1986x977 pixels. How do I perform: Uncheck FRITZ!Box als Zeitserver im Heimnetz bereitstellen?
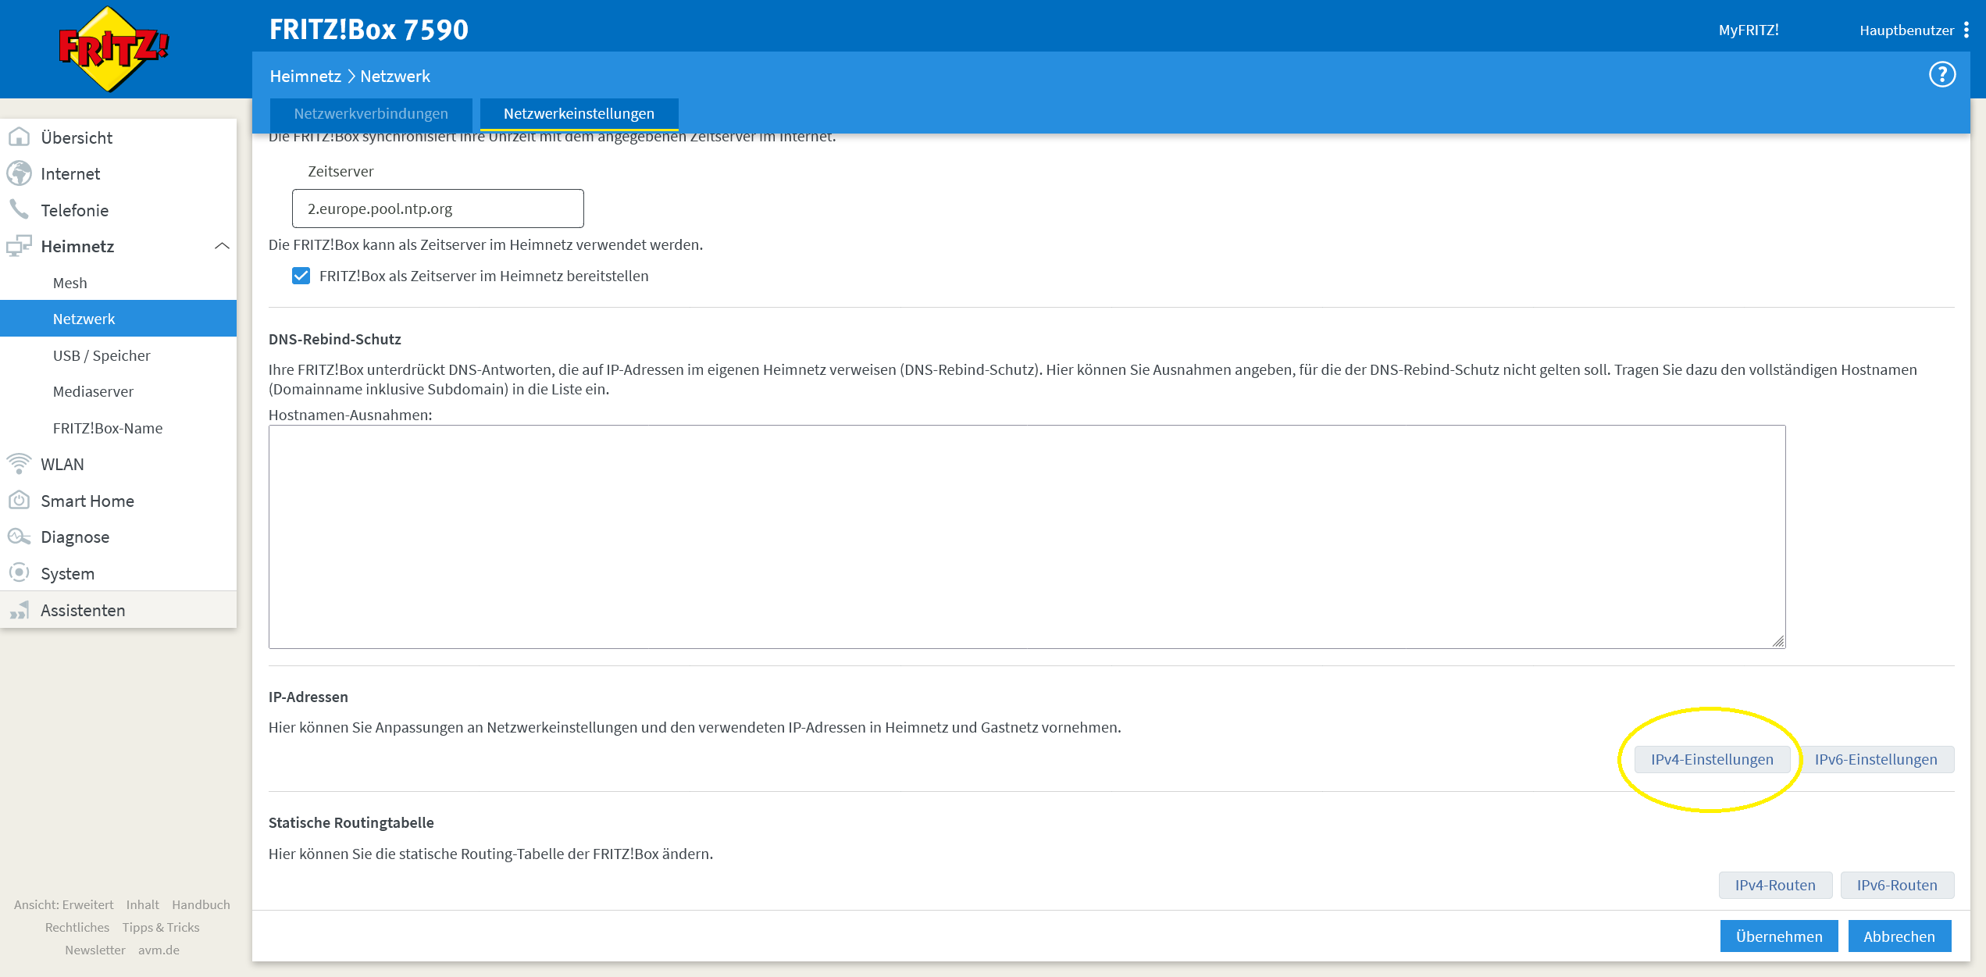(x=301, y=276)
